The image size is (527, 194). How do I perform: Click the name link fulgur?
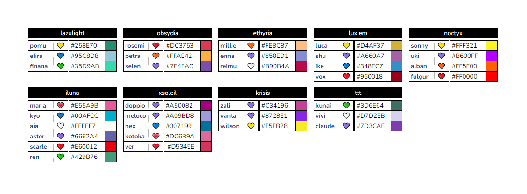[420, 77]
